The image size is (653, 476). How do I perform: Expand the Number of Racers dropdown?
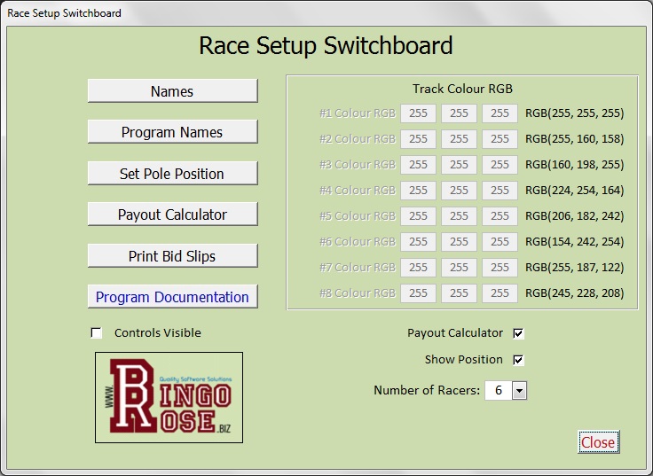(x=520, y=391)
